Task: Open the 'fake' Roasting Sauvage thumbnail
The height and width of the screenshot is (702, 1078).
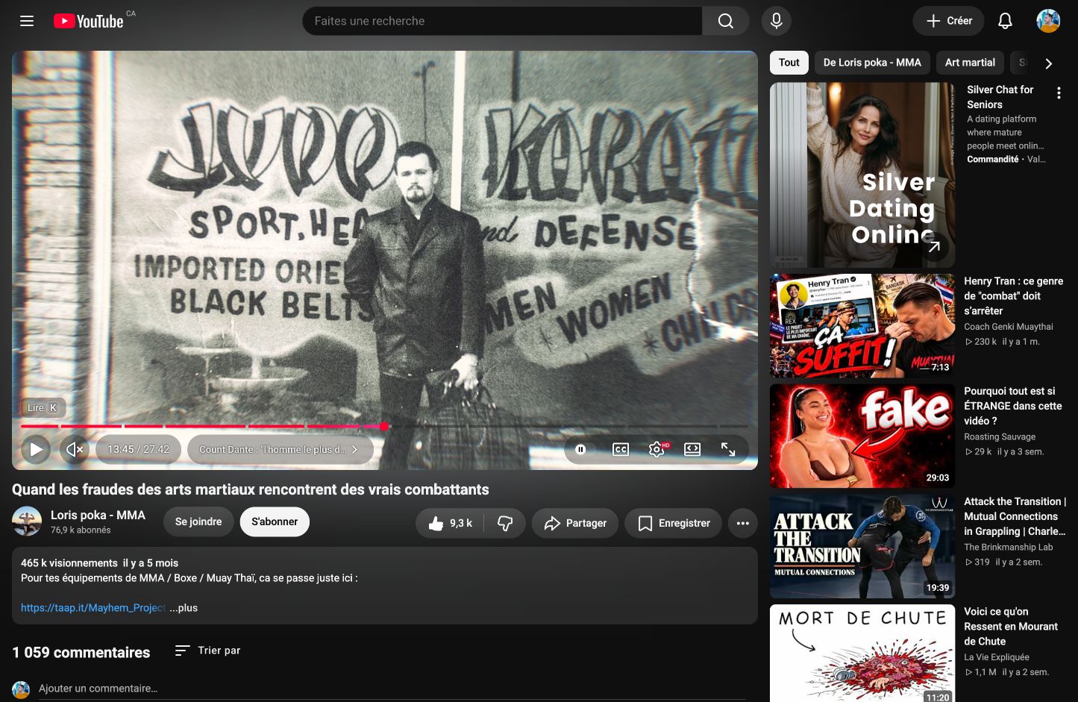Action: pos(862,436)
